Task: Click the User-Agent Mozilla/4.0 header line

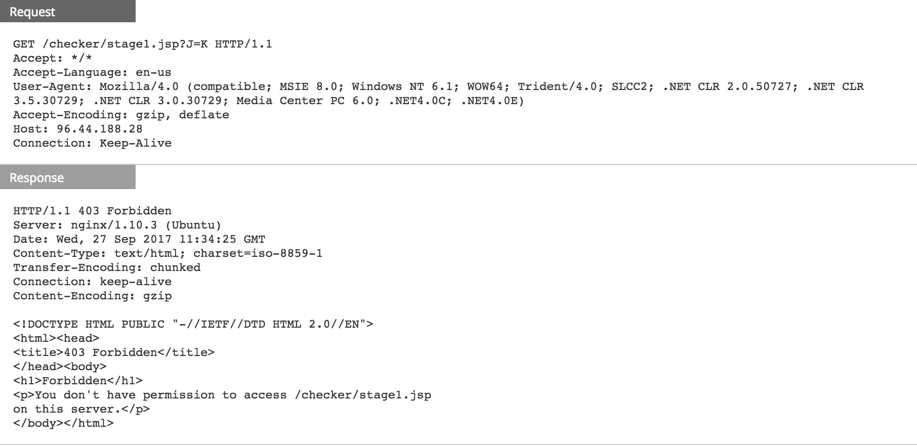Action: pyautogui.click(x=438, y=87)
